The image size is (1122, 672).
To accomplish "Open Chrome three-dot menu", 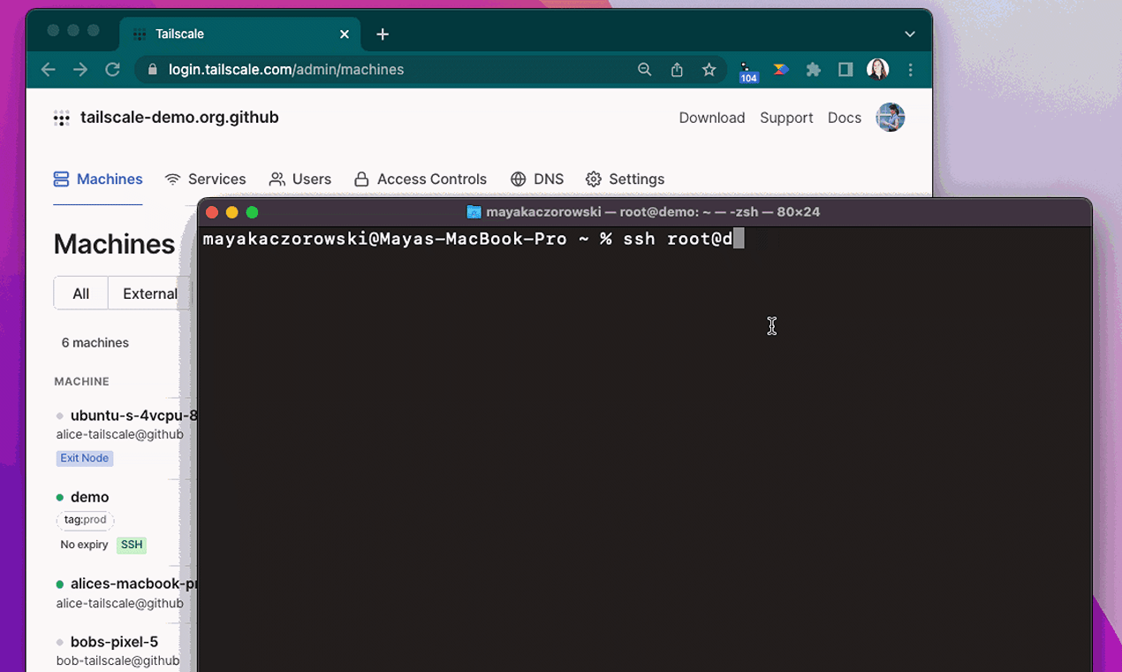I will pyautogui.click(x=910, y=70).
